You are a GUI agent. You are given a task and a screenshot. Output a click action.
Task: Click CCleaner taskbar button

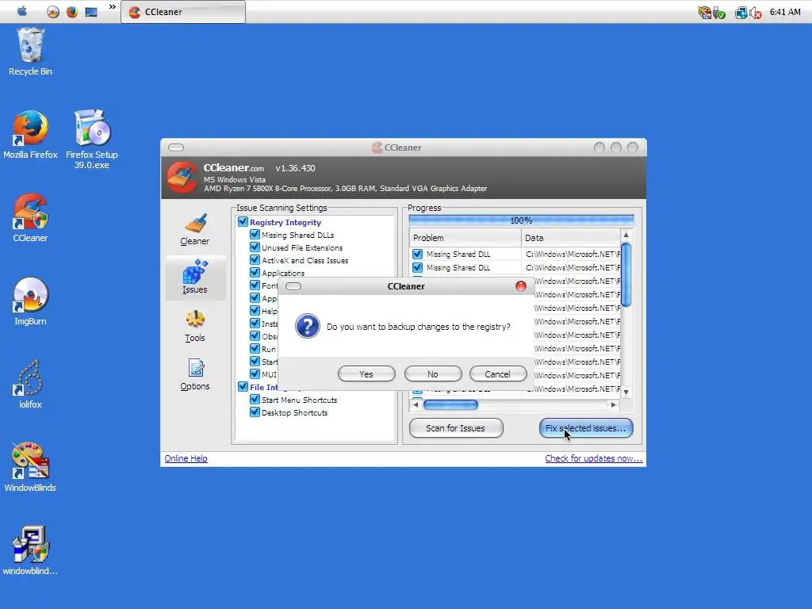point(183,12)
